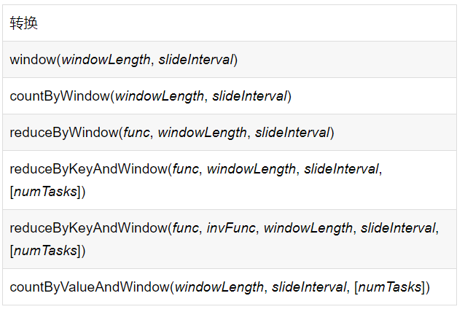Click the window function name text

click(32, 60)
